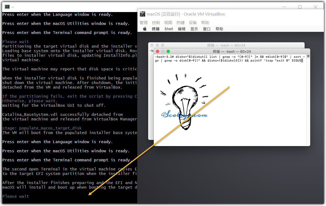This screenshot has width=326, height=206.
Task: Open the 视图 menu in VirtualBox
Action: [168, 23]
